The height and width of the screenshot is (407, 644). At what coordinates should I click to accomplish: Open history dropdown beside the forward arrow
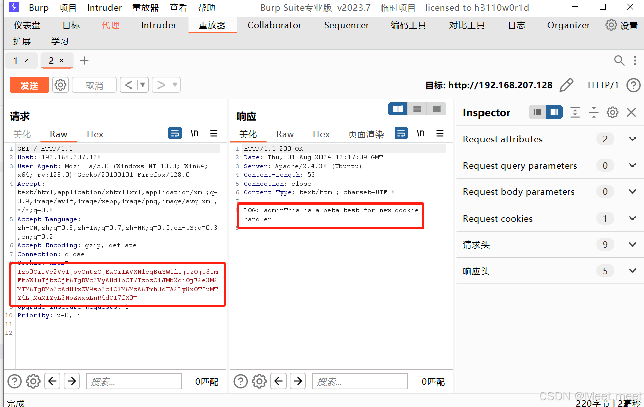[175, 85]
